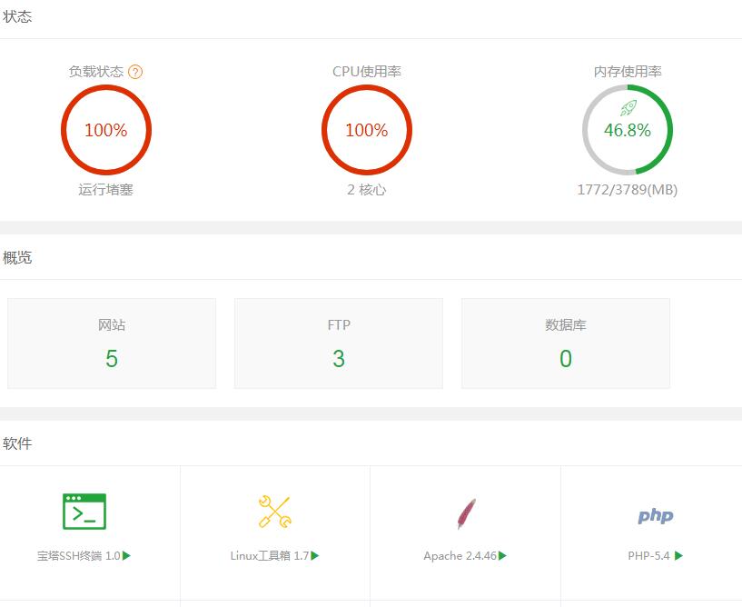Click the 软件 section heading
742x607 pixels.
tap(17, 443)
